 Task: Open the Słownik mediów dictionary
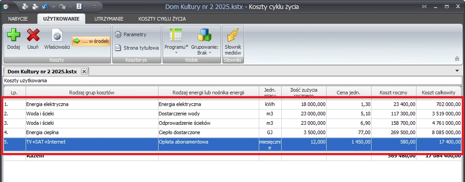tap(233, 40)
